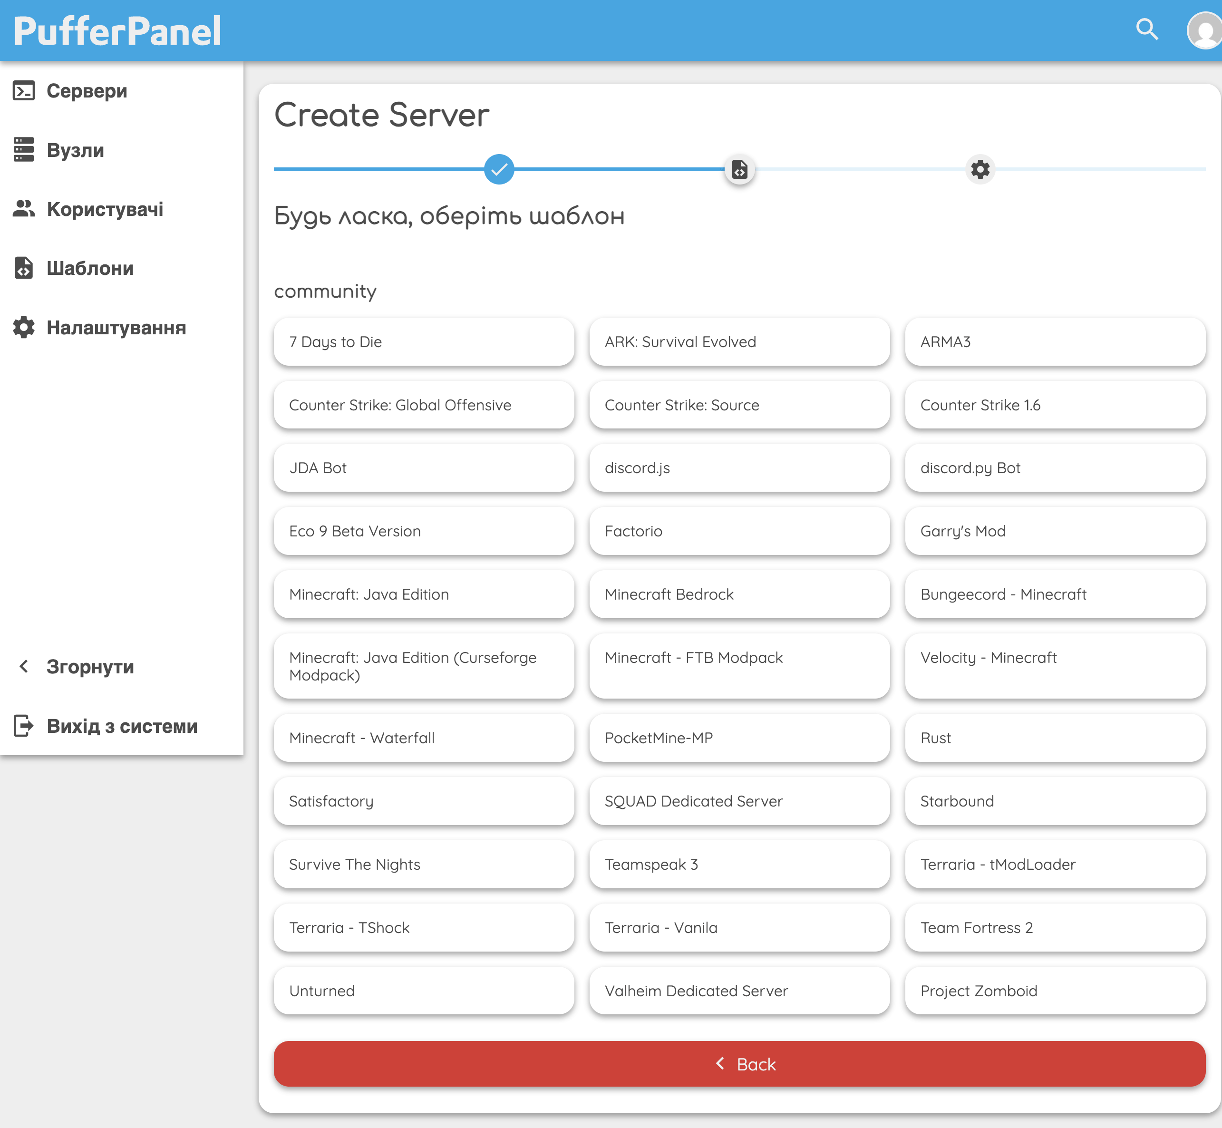Choose the JDA Bot template
The height and width of the screenshot is (1128, 1222).
point(424,468)
